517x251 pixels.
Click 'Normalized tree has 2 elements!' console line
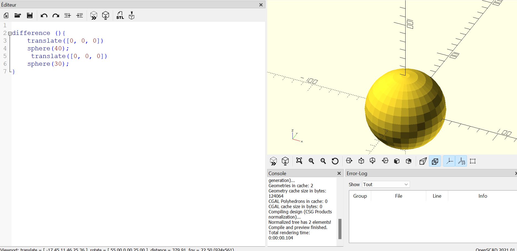coord(300,222)
